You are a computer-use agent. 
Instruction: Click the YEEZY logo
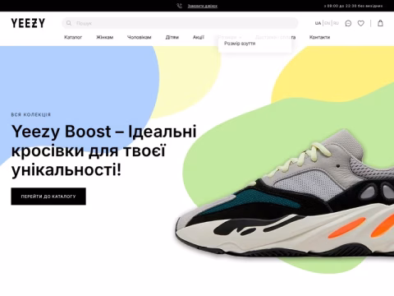(28, 23)
